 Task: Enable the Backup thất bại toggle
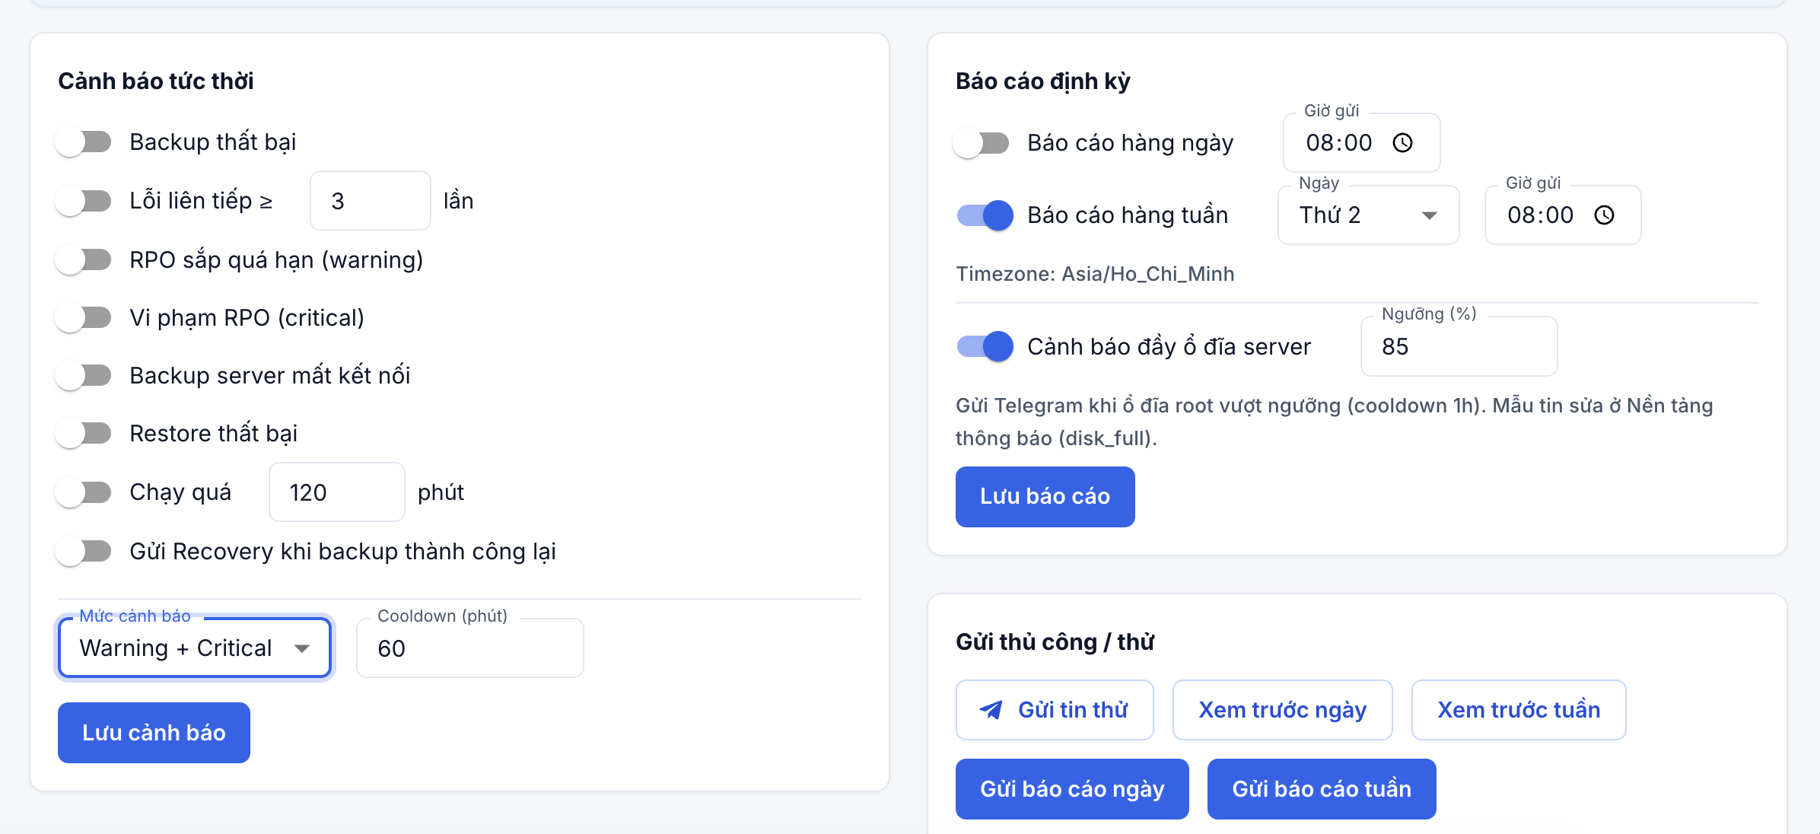pyautogui.click(x=84, y=142)
